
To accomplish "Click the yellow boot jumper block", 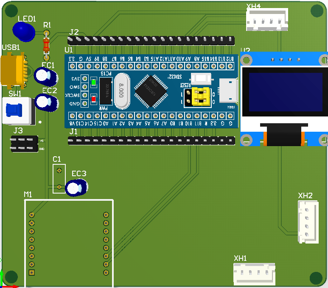I will coord(201,97).
